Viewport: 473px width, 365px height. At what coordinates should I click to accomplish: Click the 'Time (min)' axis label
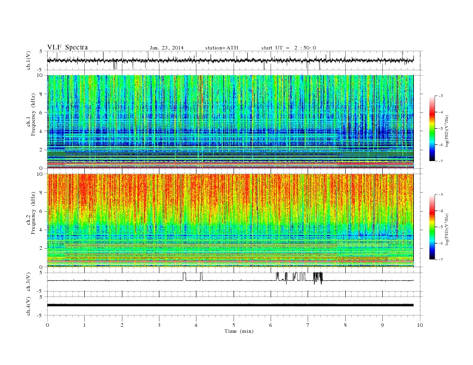point(239,331)
